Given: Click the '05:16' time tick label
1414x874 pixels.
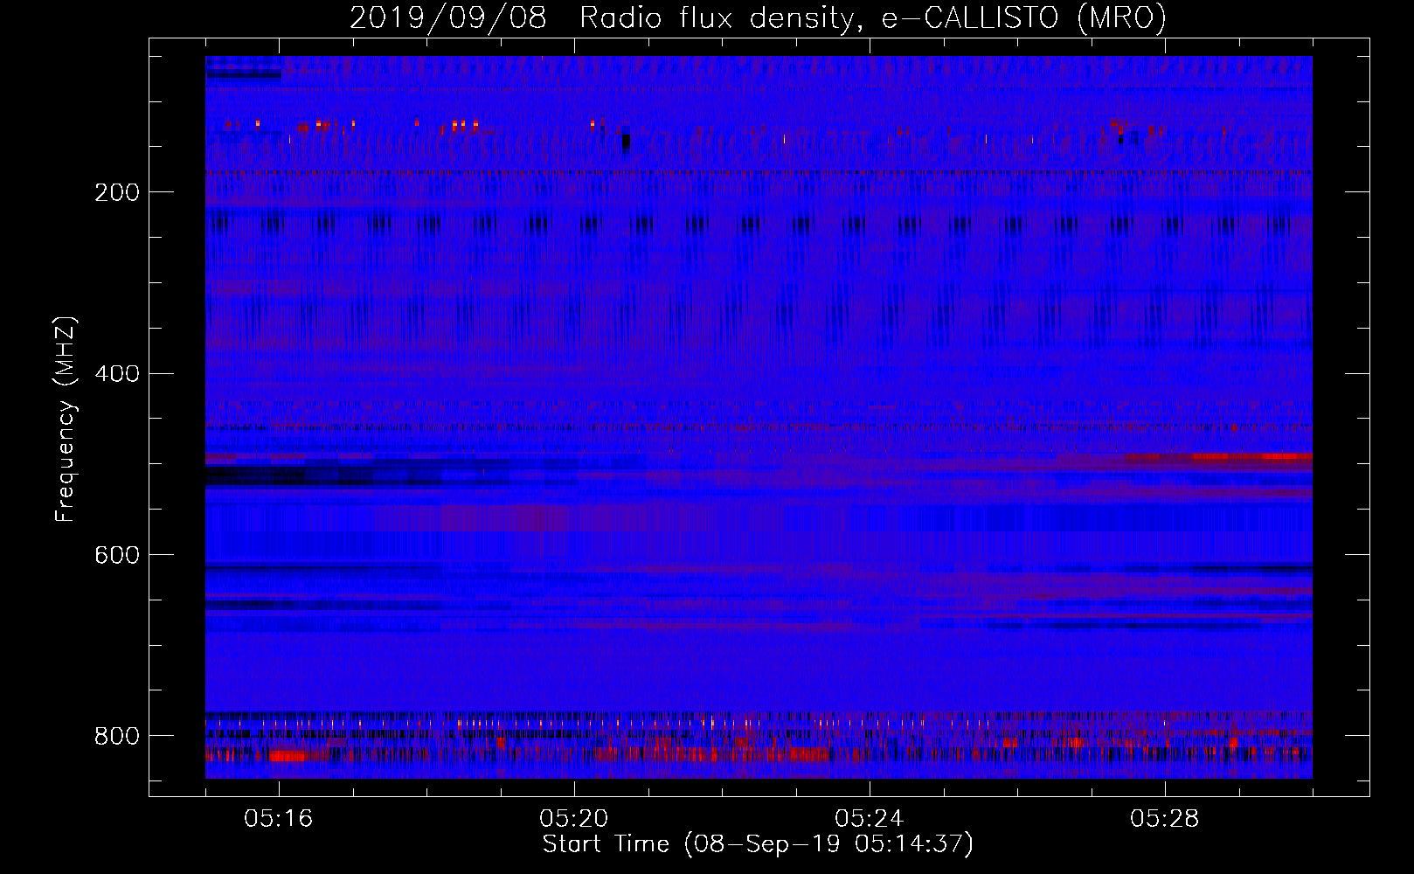Looking at the screenshot, I should [279, 819].
